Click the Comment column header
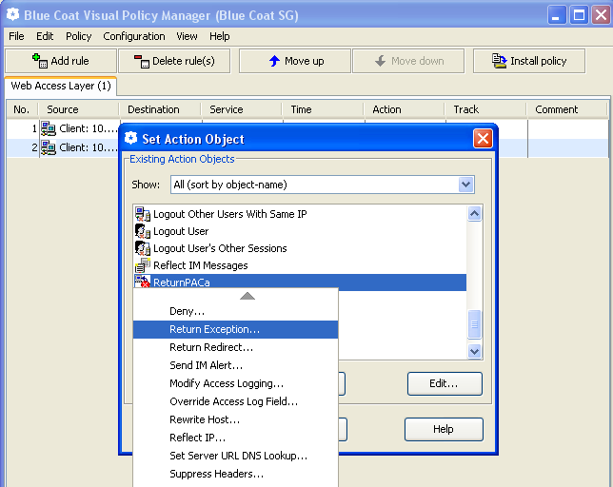This screenshot has width=613, height=487. [567, 109]
